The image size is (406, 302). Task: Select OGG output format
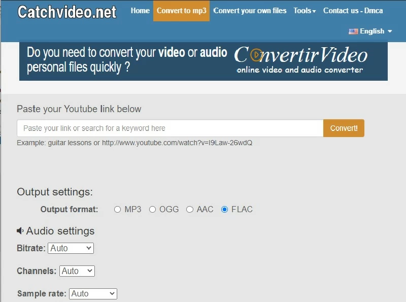pyautogui.click(x=153, y=209)
